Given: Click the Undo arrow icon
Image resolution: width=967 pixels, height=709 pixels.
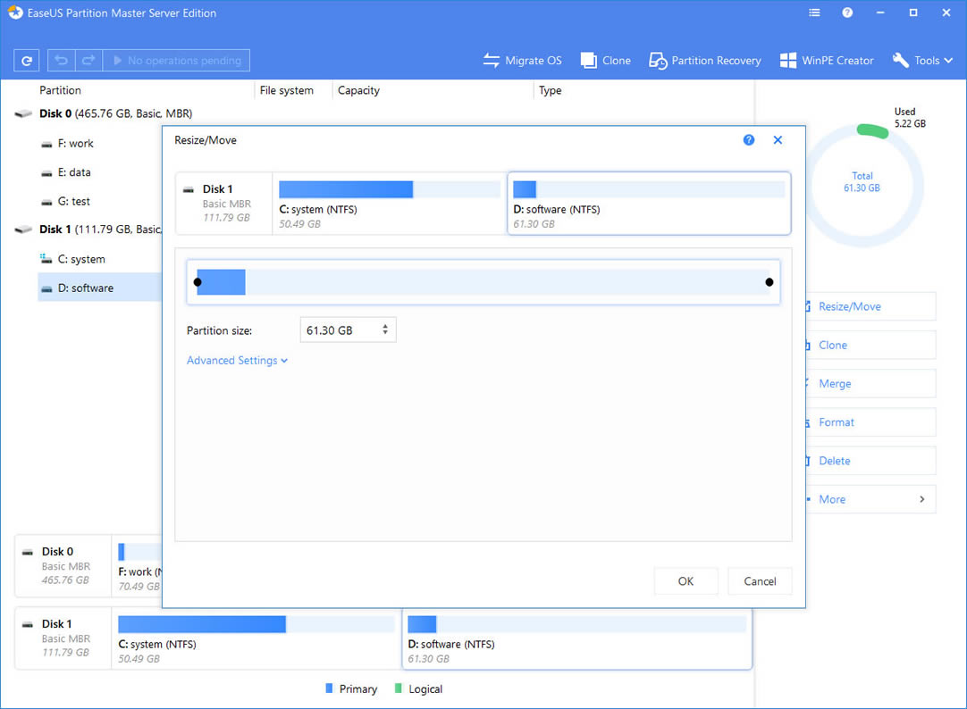Looking at the screenshot, I should coord(62,61).
